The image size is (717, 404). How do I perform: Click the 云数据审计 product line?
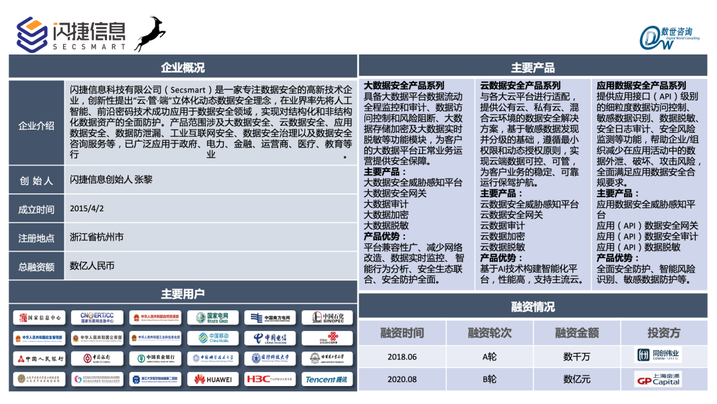(x=502, y=225)
